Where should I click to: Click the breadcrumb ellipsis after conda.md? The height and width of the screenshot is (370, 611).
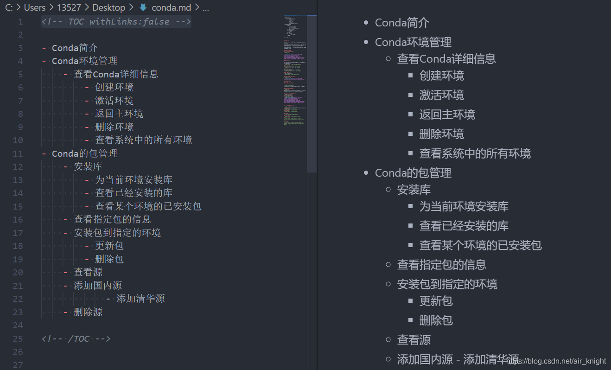coord(205,8)
